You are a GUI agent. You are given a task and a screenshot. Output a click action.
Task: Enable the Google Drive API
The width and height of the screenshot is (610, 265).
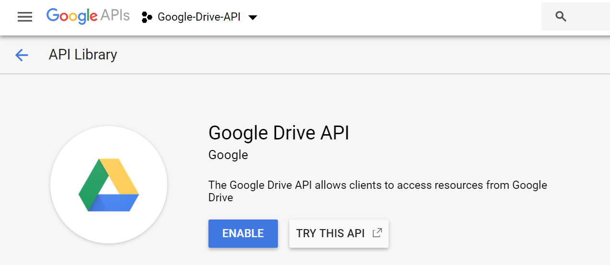click(243, 233)
